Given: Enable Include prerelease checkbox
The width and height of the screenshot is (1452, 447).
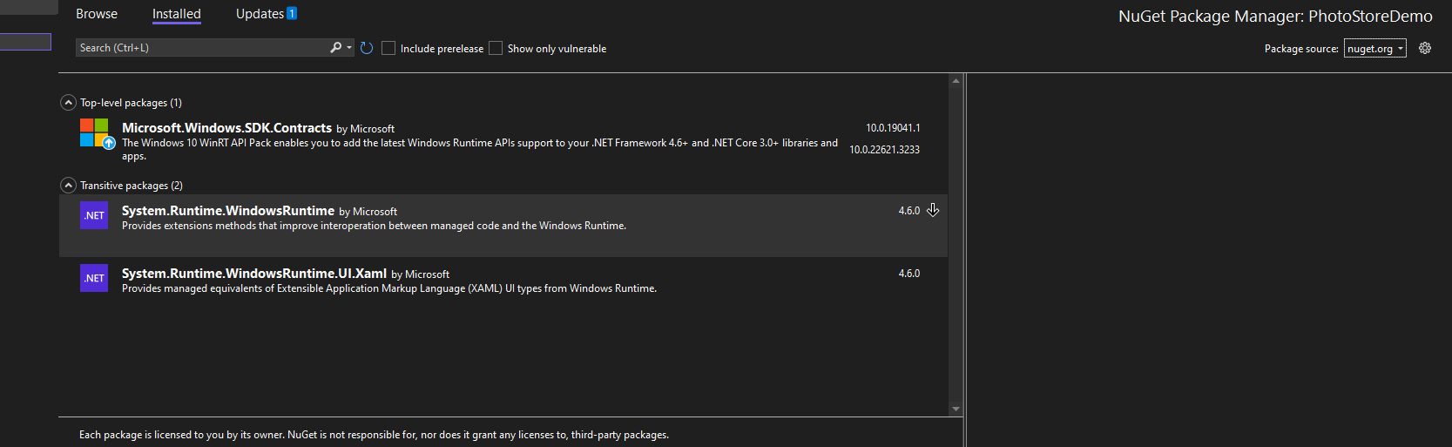Looking at the screenshot, I should point(388,48).
